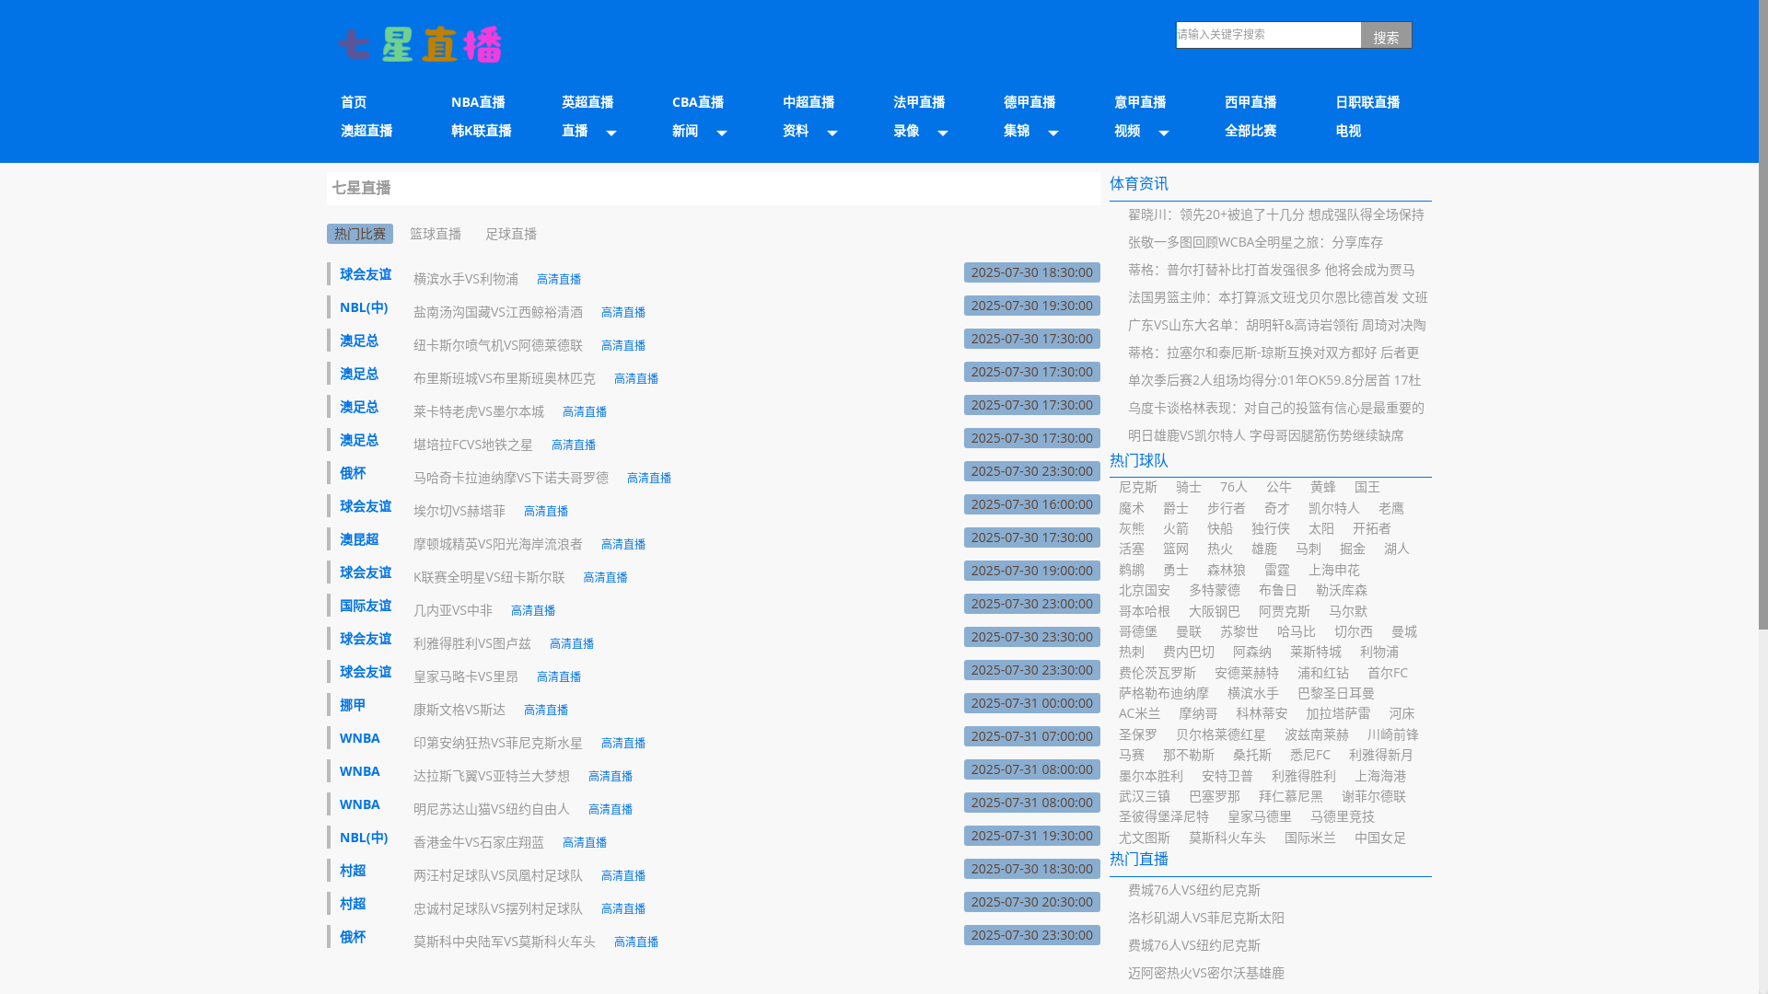The width and height of the screenshot is (1768, 994).
Task: Click match title 印第安纳狂热VS菲尼克斯水星
Action: click(498, 743)
